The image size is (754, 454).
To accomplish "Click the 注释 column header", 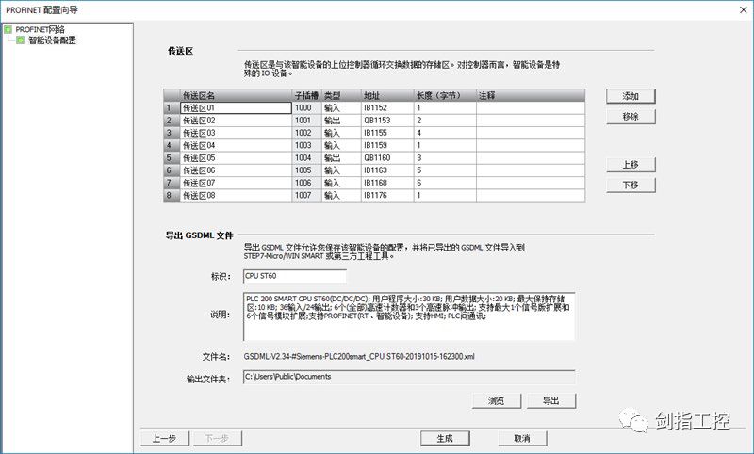I will click(x=531, y=96).
